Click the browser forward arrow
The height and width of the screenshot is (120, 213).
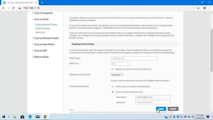8,8
